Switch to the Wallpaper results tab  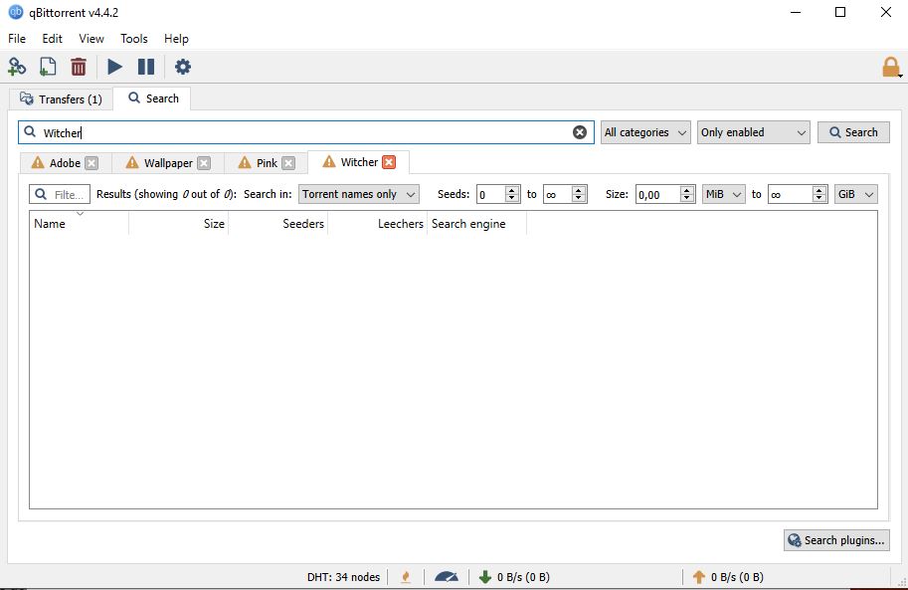point(168,163)
